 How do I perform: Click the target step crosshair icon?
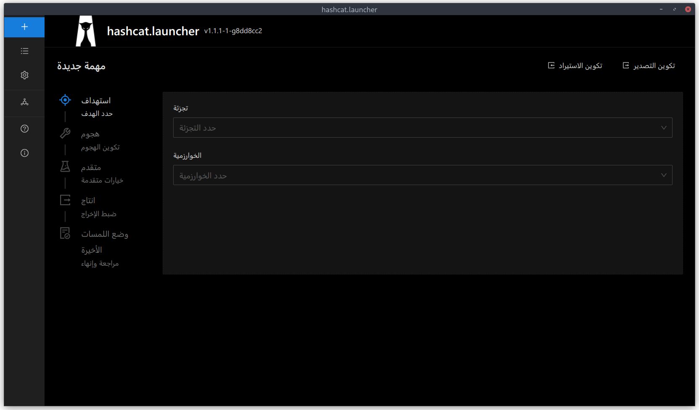(65, 100)
